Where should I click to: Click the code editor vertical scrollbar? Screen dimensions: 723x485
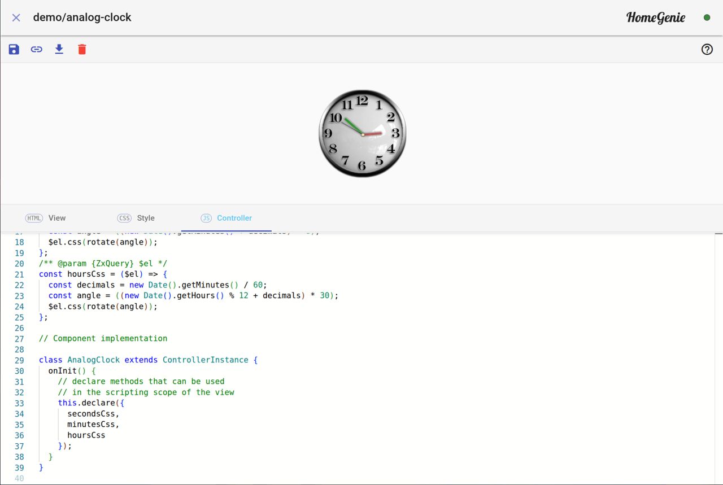718,356
